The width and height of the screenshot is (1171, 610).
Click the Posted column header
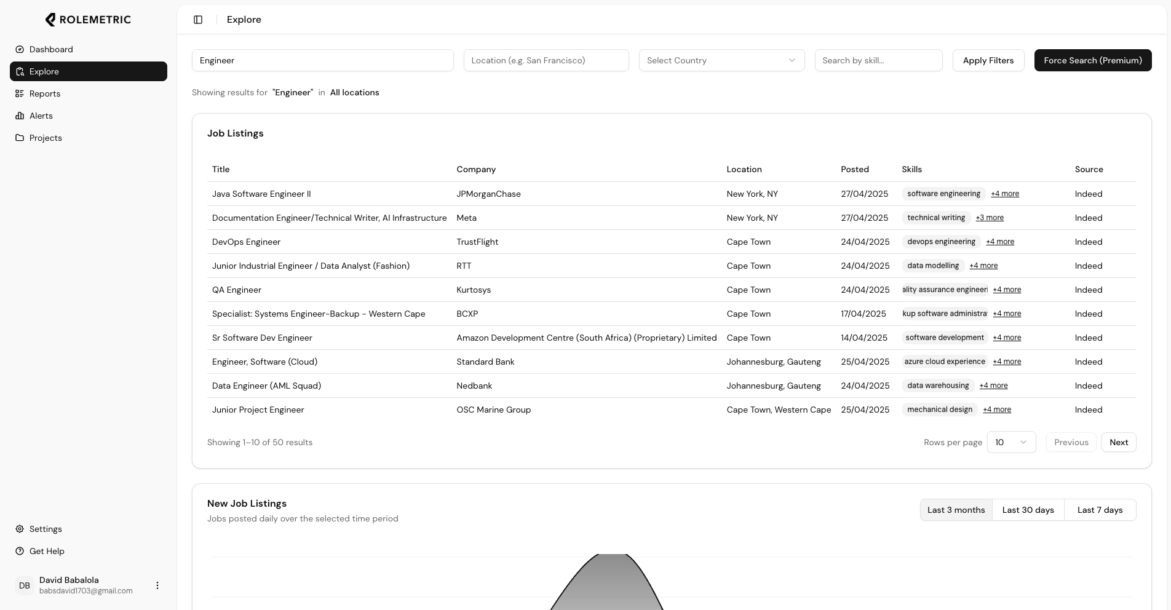click(855, 169)
